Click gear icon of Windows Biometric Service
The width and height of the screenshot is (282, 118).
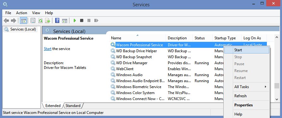pyautogui.click(x=113, y=87)
